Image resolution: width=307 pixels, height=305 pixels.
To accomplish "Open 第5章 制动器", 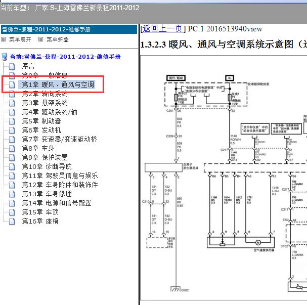I will (41, 121).
